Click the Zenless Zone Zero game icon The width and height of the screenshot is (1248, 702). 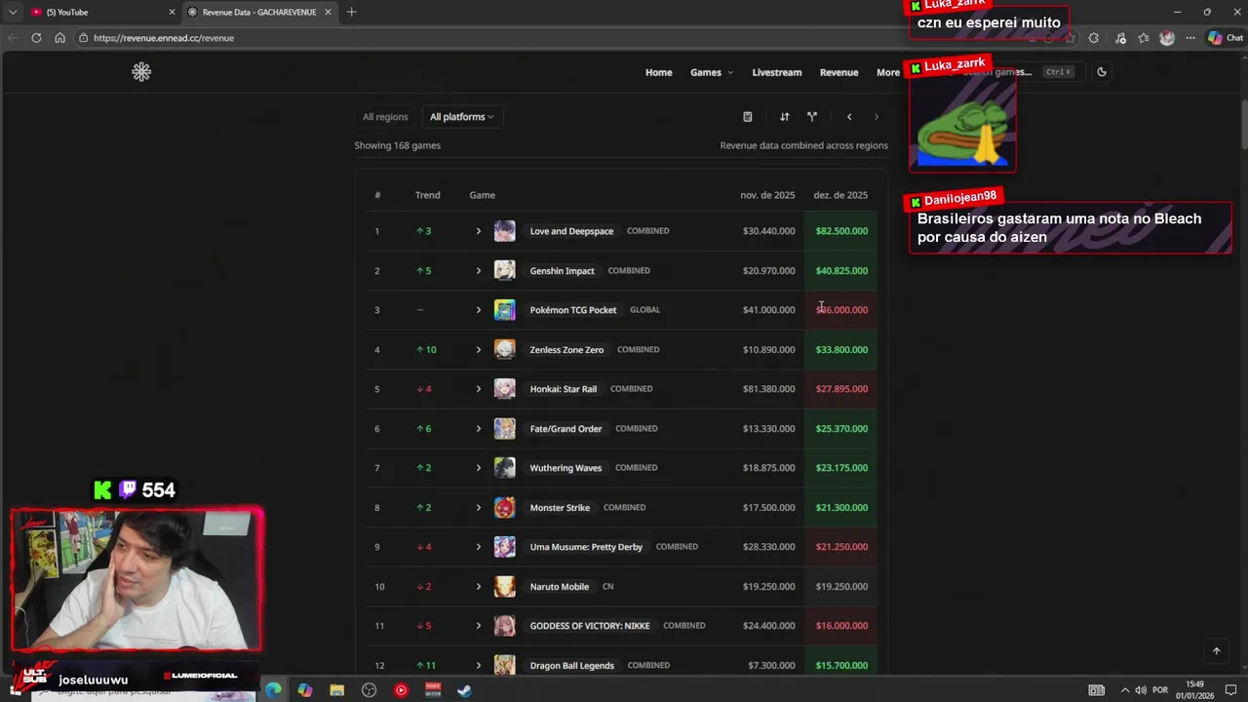pyautogui.click(x=504, y=350)
